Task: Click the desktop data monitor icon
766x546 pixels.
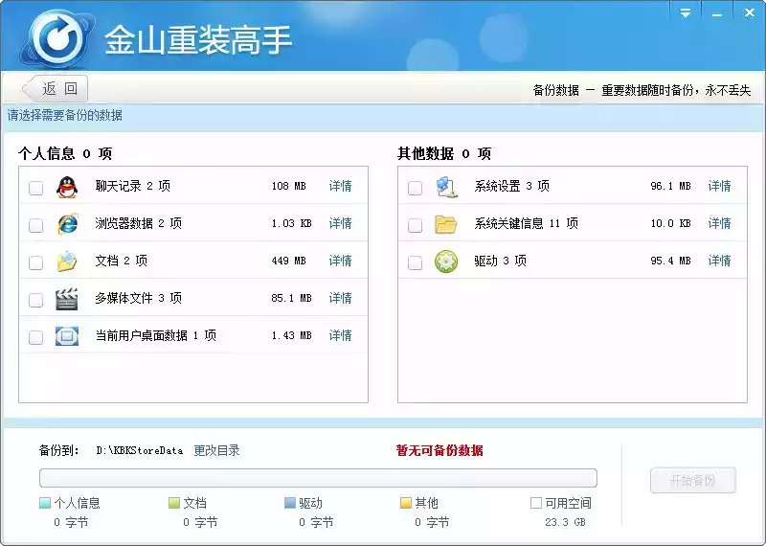Action: [67, 336]
